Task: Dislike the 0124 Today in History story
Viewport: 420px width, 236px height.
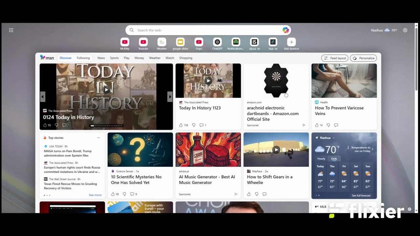Action: pyautogui.click(x=56, y=125)
